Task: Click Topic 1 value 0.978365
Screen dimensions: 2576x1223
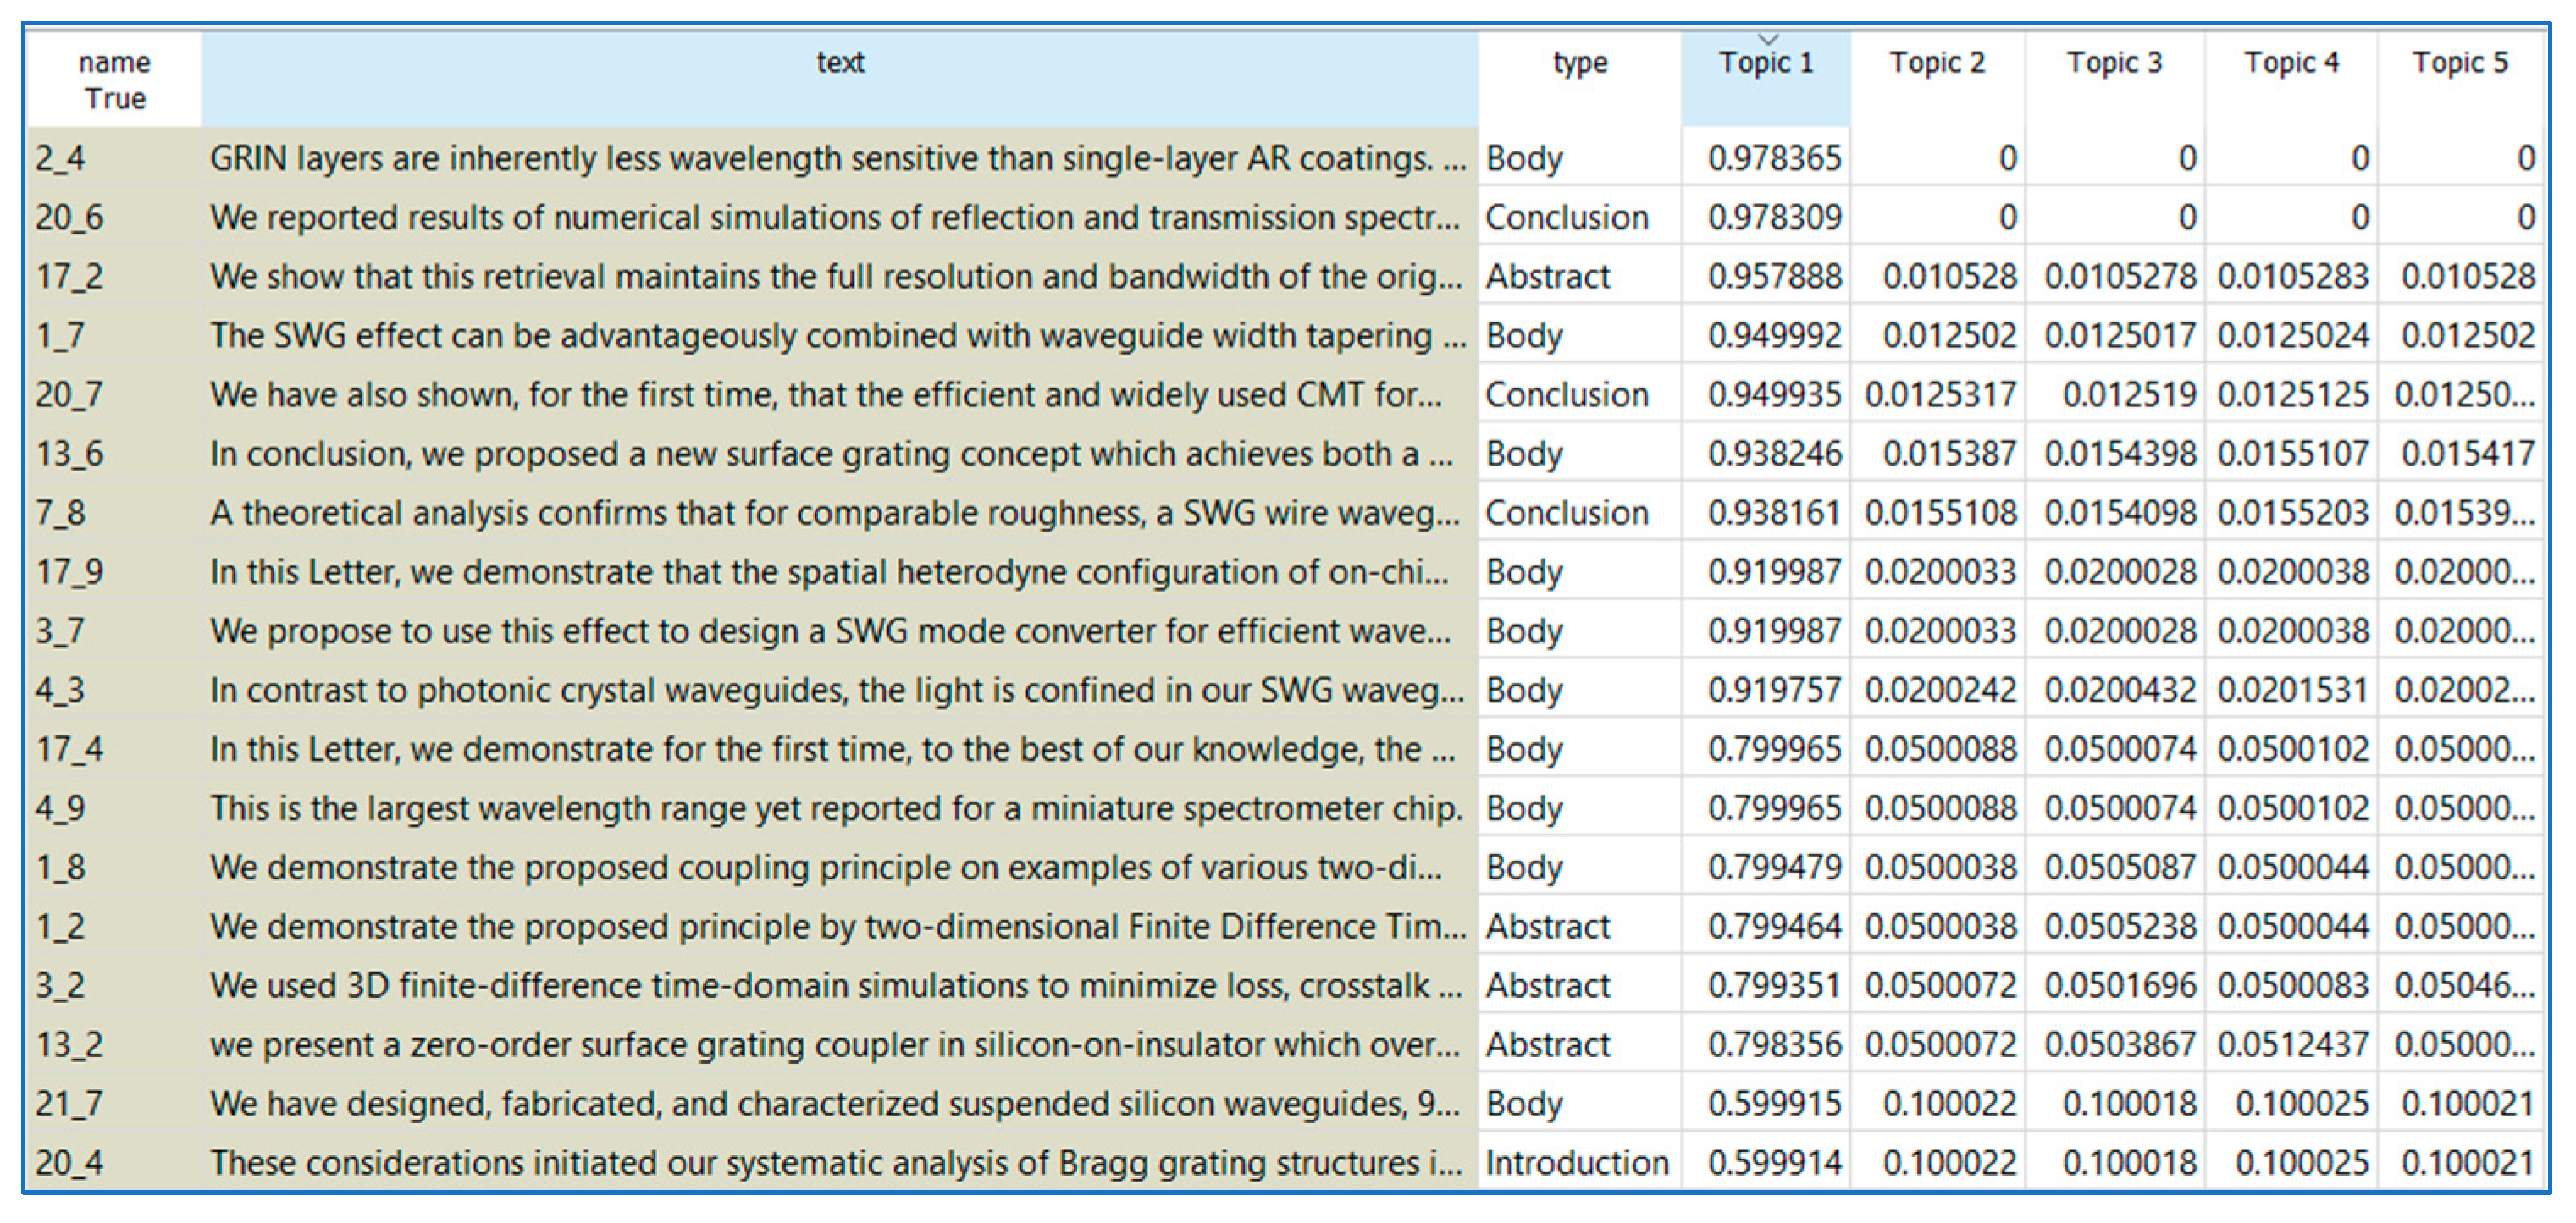Action: (x=1774, y=158)
